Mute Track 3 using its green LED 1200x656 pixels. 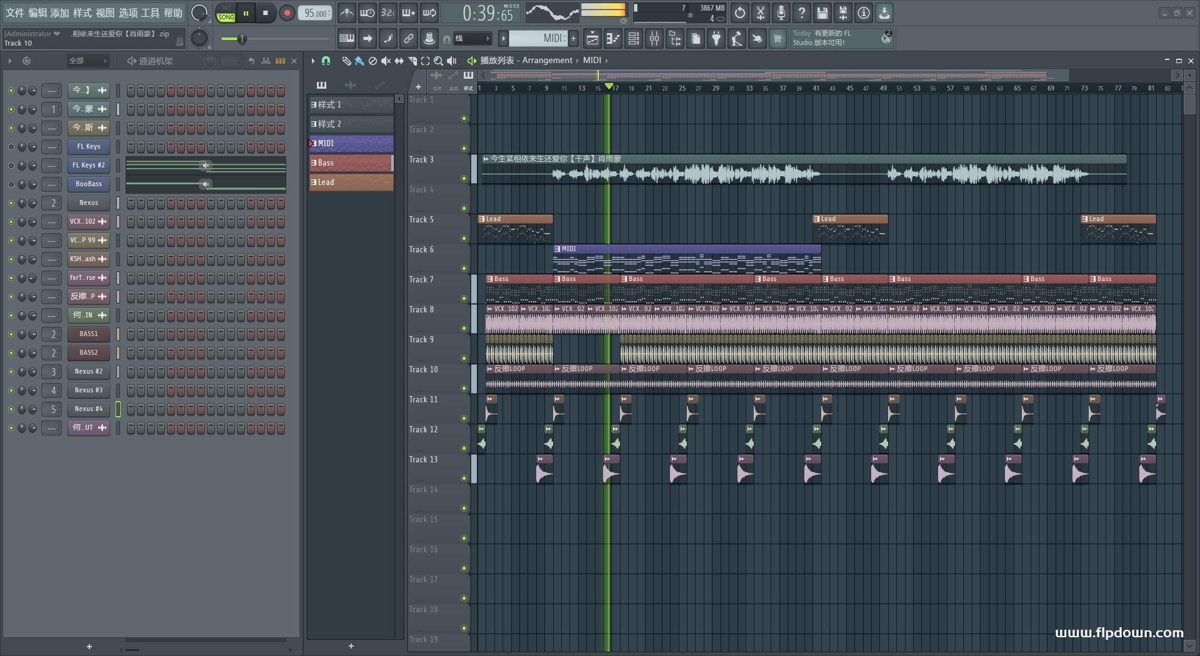pos(464,179)
